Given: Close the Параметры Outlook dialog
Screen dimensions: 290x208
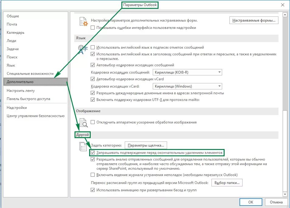Looking at the screenshot, I should (283, 5).
